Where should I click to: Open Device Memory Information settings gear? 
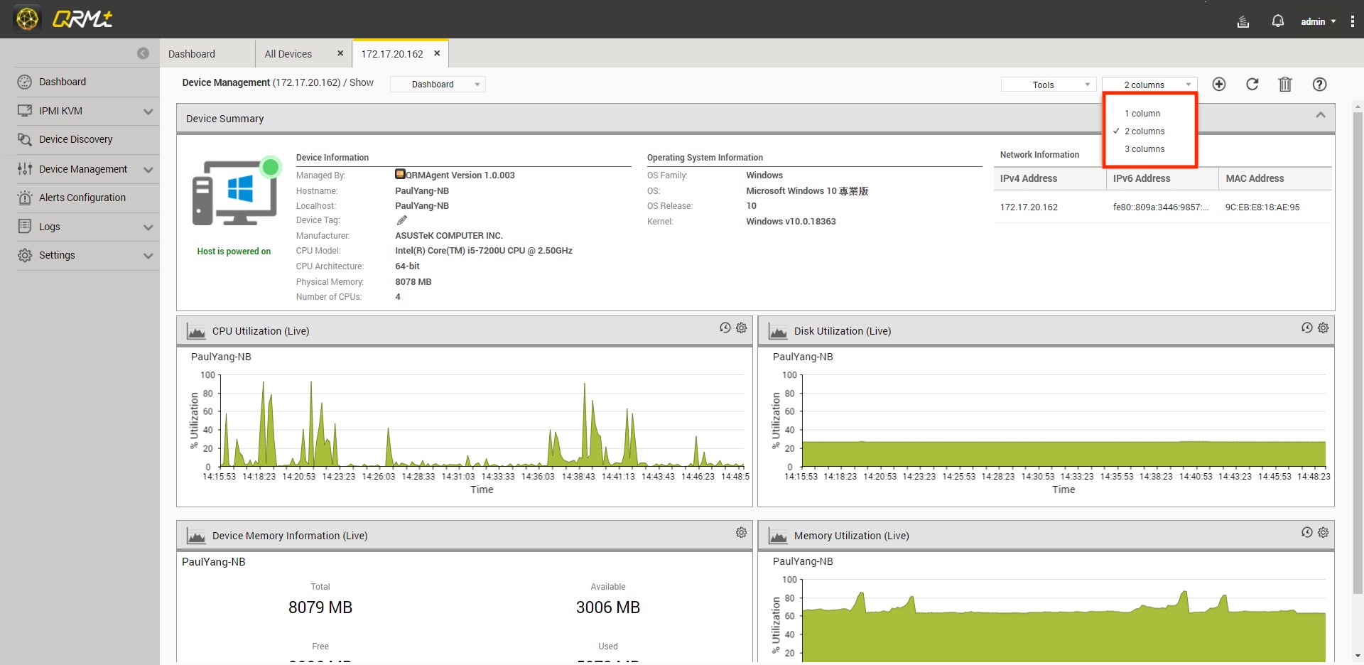coord(741,532)
